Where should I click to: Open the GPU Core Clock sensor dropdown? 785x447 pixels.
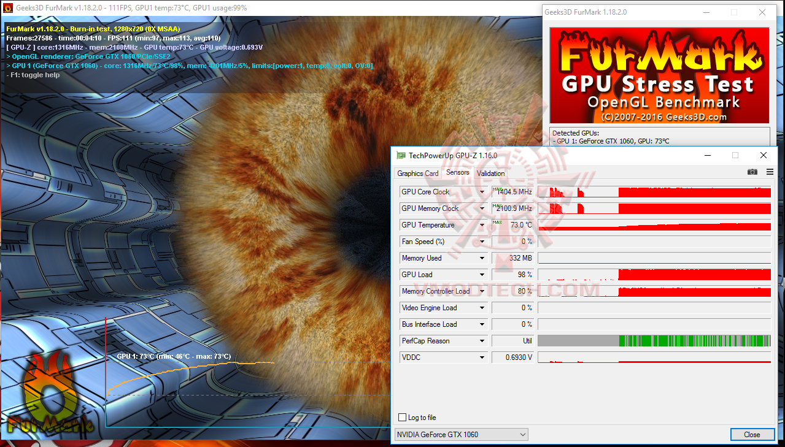(x=483, y=192)
